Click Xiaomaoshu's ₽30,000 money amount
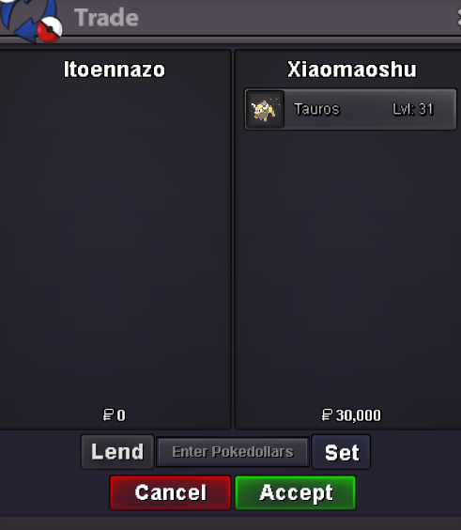Screen dimensions: 461x530 [351, 415]
